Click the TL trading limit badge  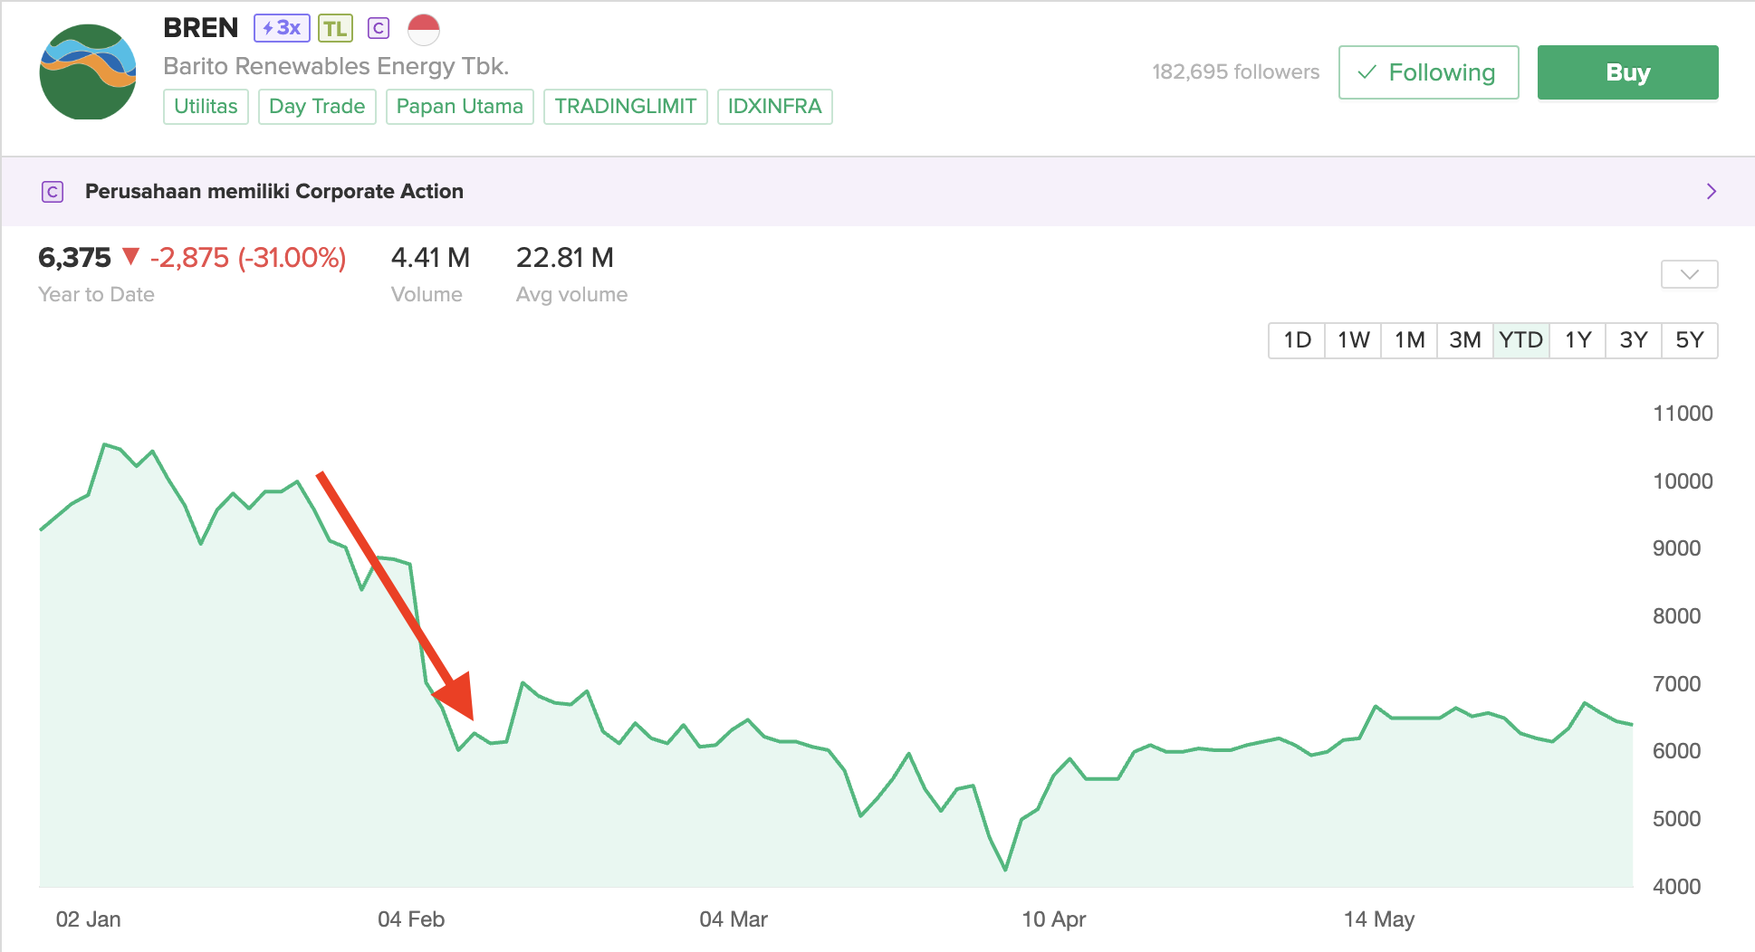click(335, 28)
